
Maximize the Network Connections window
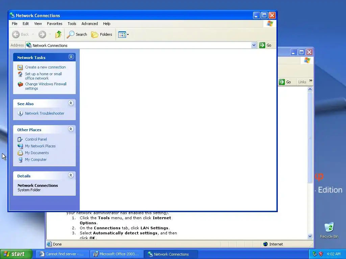[x=264, y=15]
